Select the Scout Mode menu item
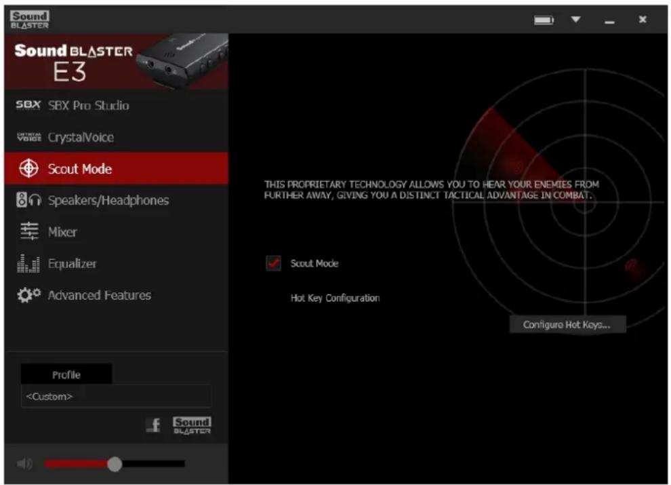671x485 pixels. click(116, 168)
